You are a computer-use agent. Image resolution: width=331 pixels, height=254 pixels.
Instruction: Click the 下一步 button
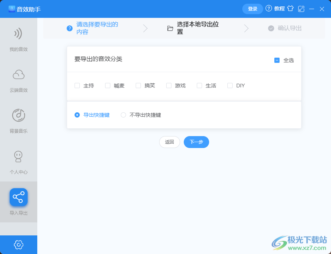[x=196, y=142]
